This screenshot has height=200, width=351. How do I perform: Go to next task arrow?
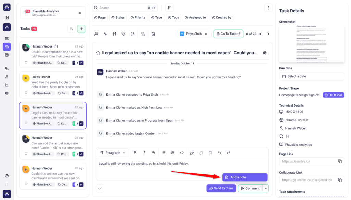[x=268, y=34]
